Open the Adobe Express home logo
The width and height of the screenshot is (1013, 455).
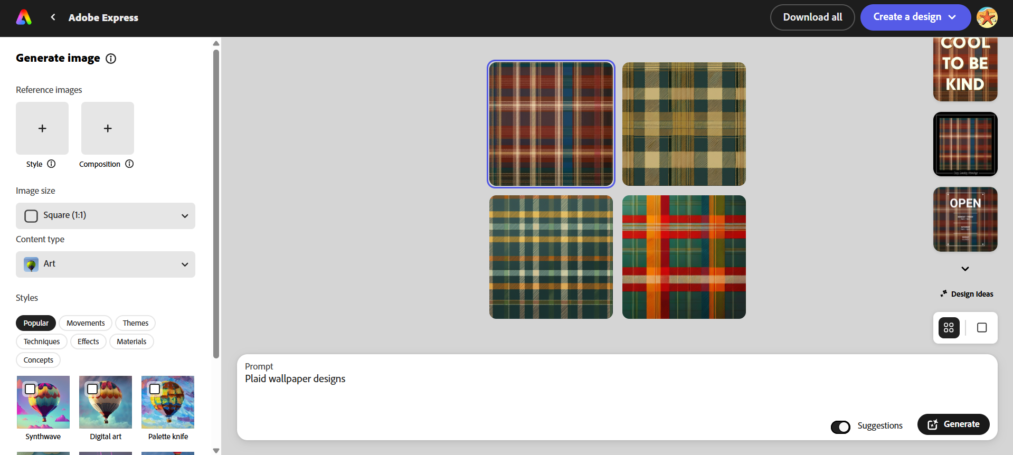point(24,17)
